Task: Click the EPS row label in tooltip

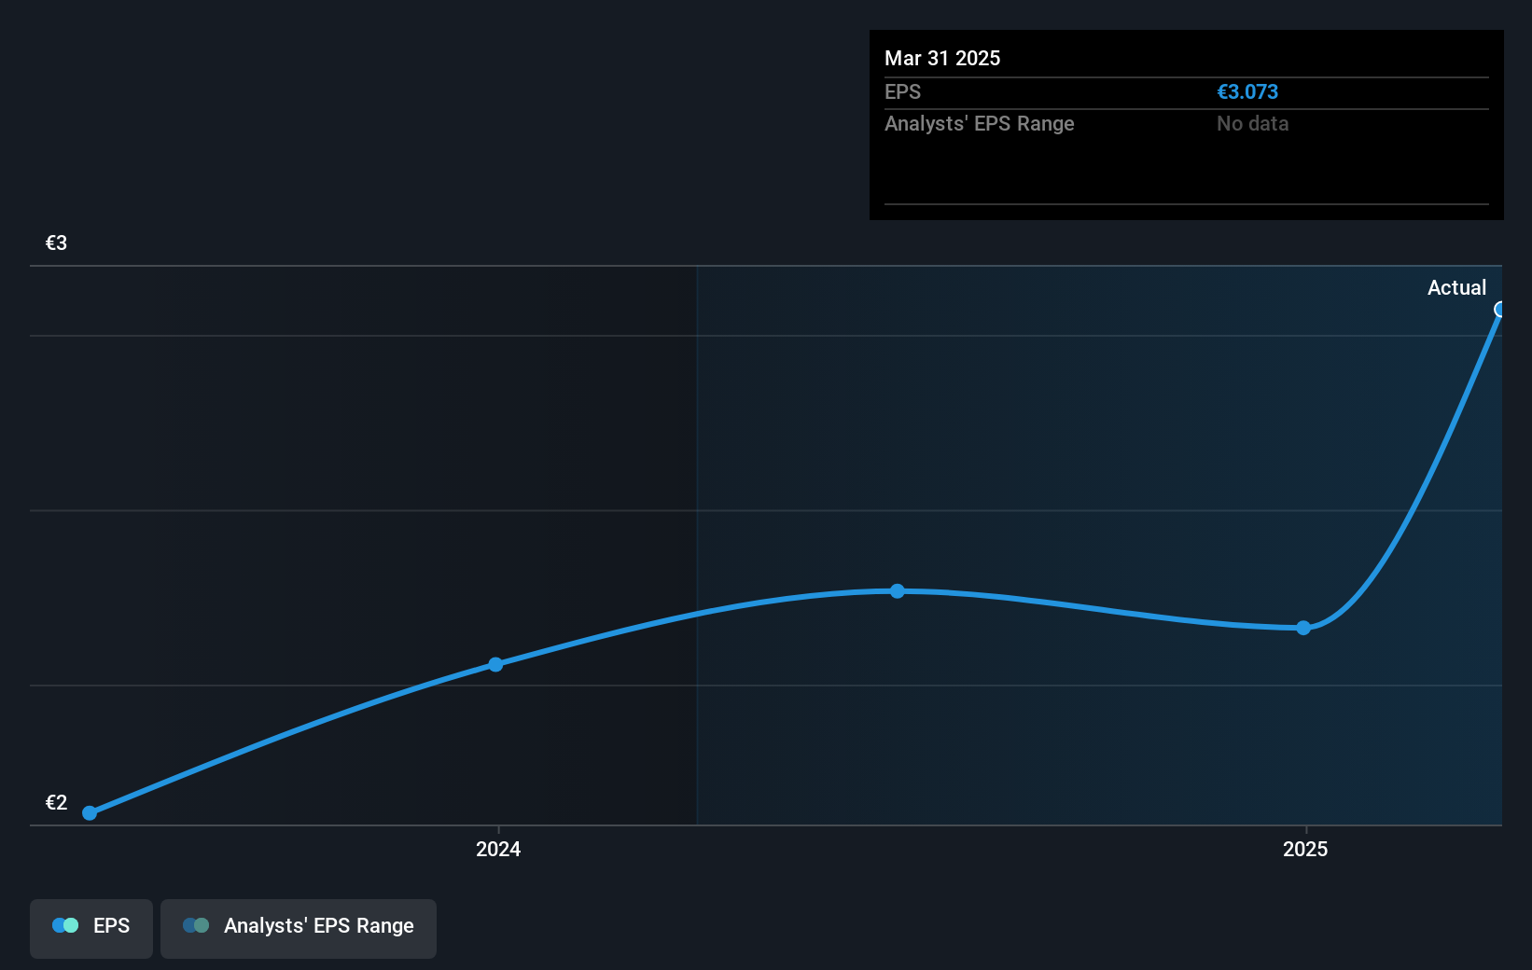Action: [x=902, y=91]
